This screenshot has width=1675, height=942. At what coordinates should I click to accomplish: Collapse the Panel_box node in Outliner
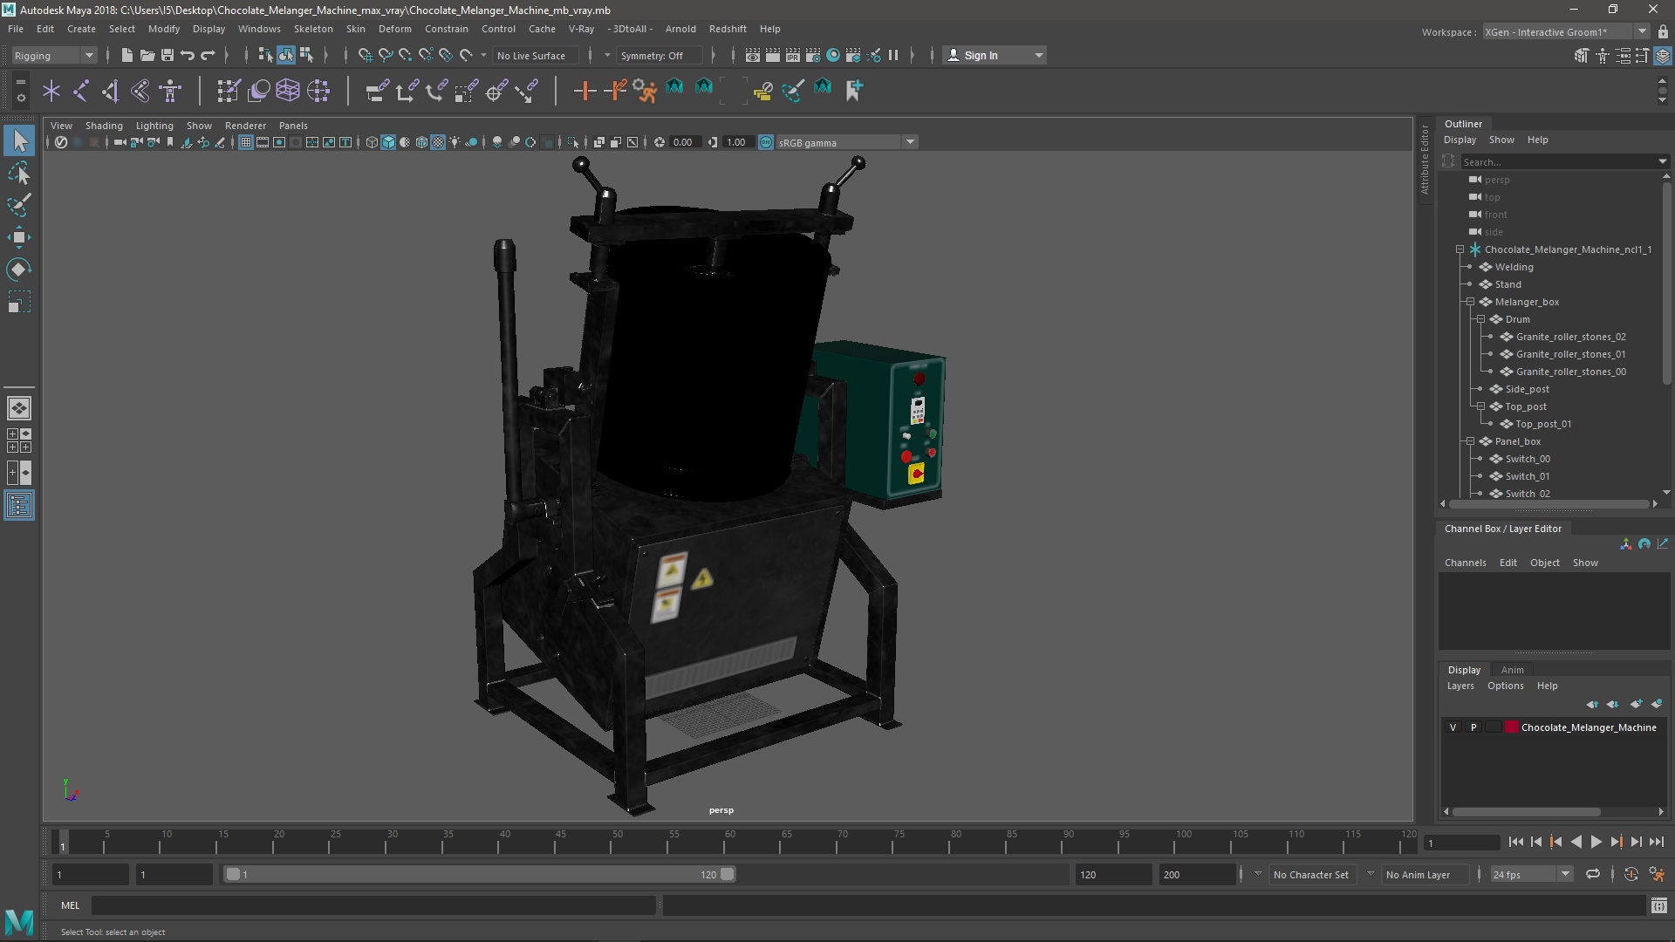1470,441
